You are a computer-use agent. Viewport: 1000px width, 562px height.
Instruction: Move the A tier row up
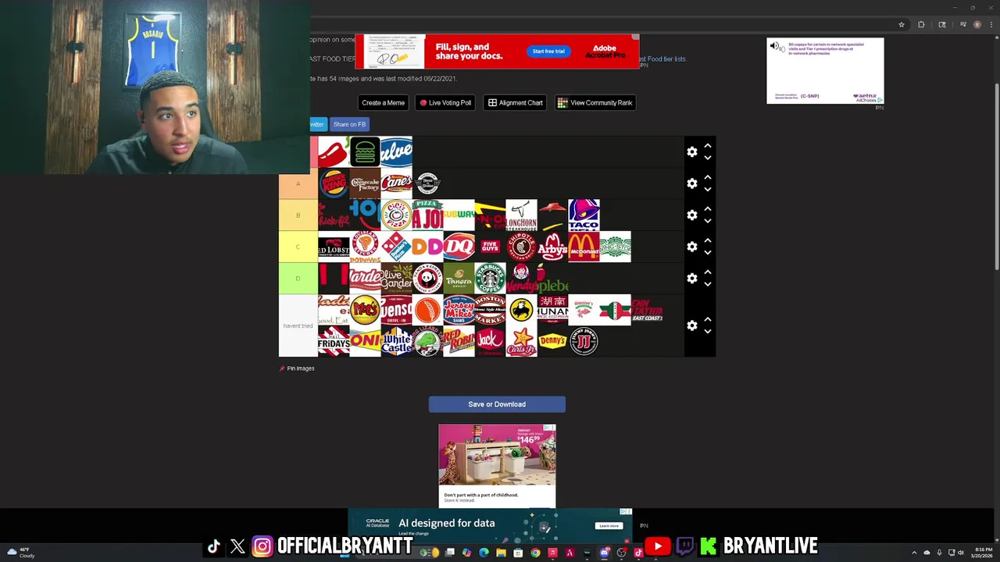tap(708, 178)
